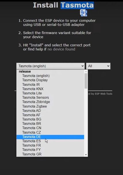Click the dropdown list's scroll down arrow
The height and width of the screenshot is (175, 123).
pos(86,155)
